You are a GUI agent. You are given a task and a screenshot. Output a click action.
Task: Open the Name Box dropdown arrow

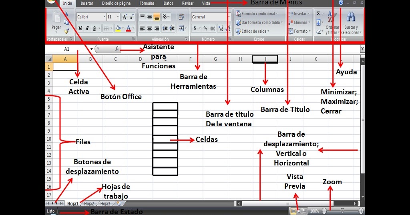92,49
